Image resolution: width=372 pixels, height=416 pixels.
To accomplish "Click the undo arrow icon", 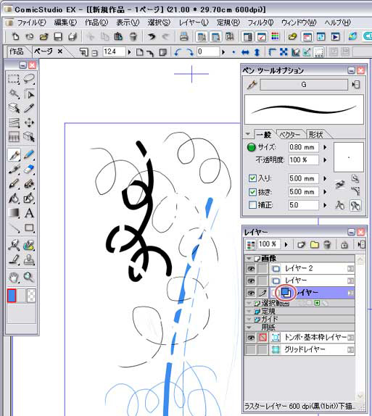I will click(x=152, y=36).
